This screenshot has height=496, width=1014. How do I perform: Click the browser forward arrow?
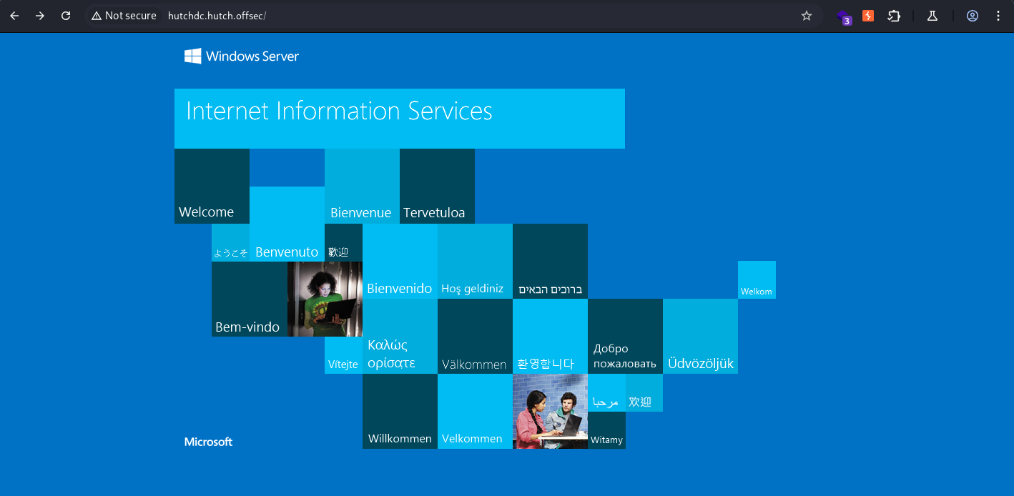[40, 16]
